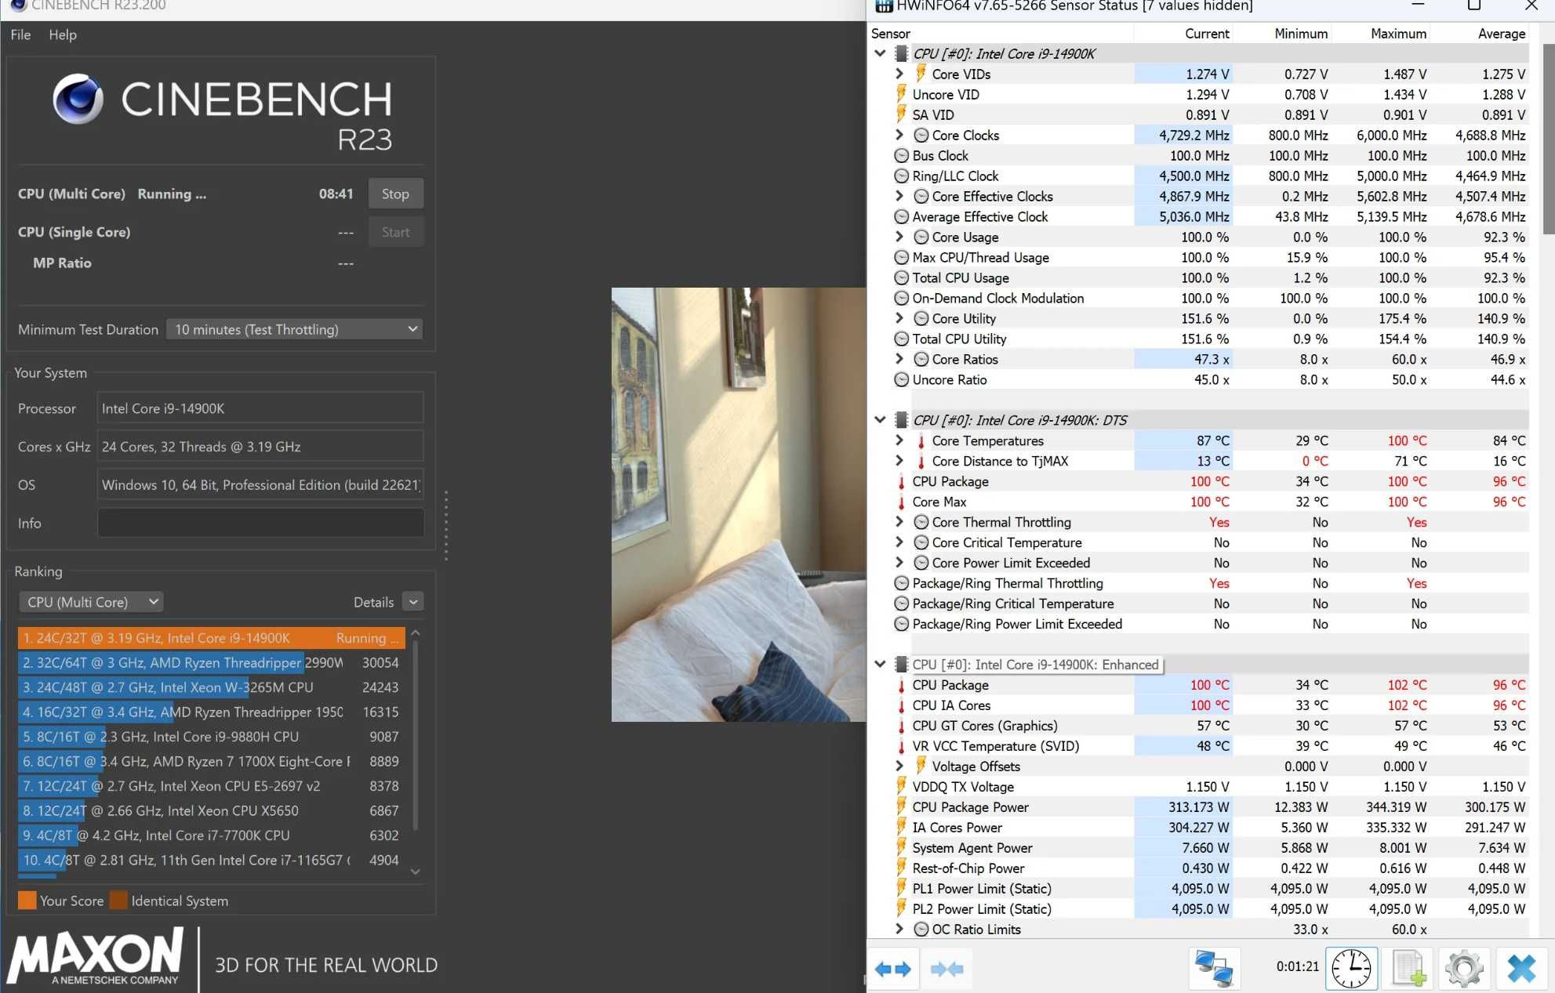Expand the Voltage Offsets row
Image resolution: width=1555 pixels, height=993 pixels.
[x=899, y=766]
